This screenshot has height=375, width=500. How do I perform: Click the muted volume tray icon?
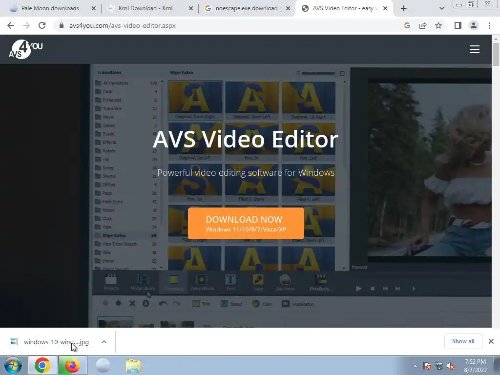pyautogui.click(x=451, y=366)
